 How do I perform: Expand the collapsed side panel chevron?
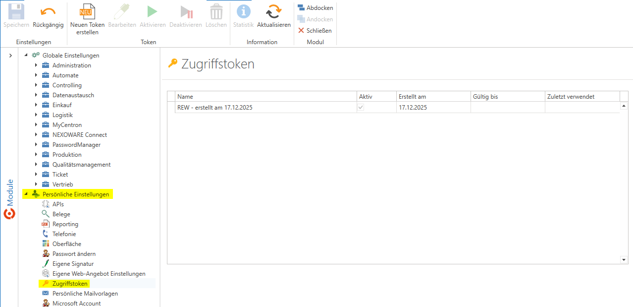[x=10, y=56]
